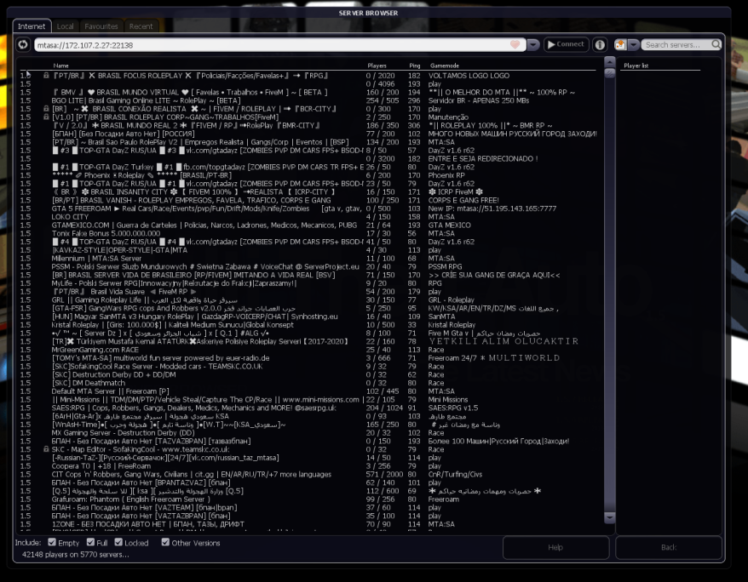Image resolution: width=748 pixels, height=582 pixels.
Task: Uncheck the Empty servers filter
Action: pos(53,542)
